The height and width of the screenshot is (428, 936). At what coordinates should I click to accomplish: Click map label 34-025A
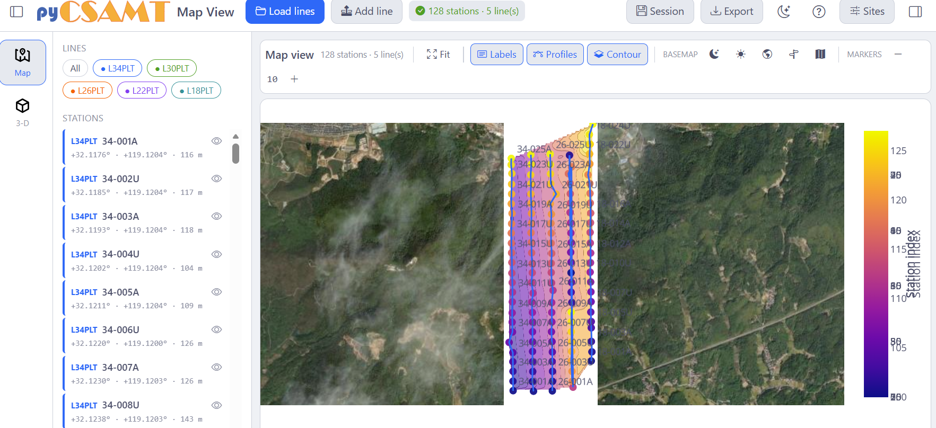[534, 149]
